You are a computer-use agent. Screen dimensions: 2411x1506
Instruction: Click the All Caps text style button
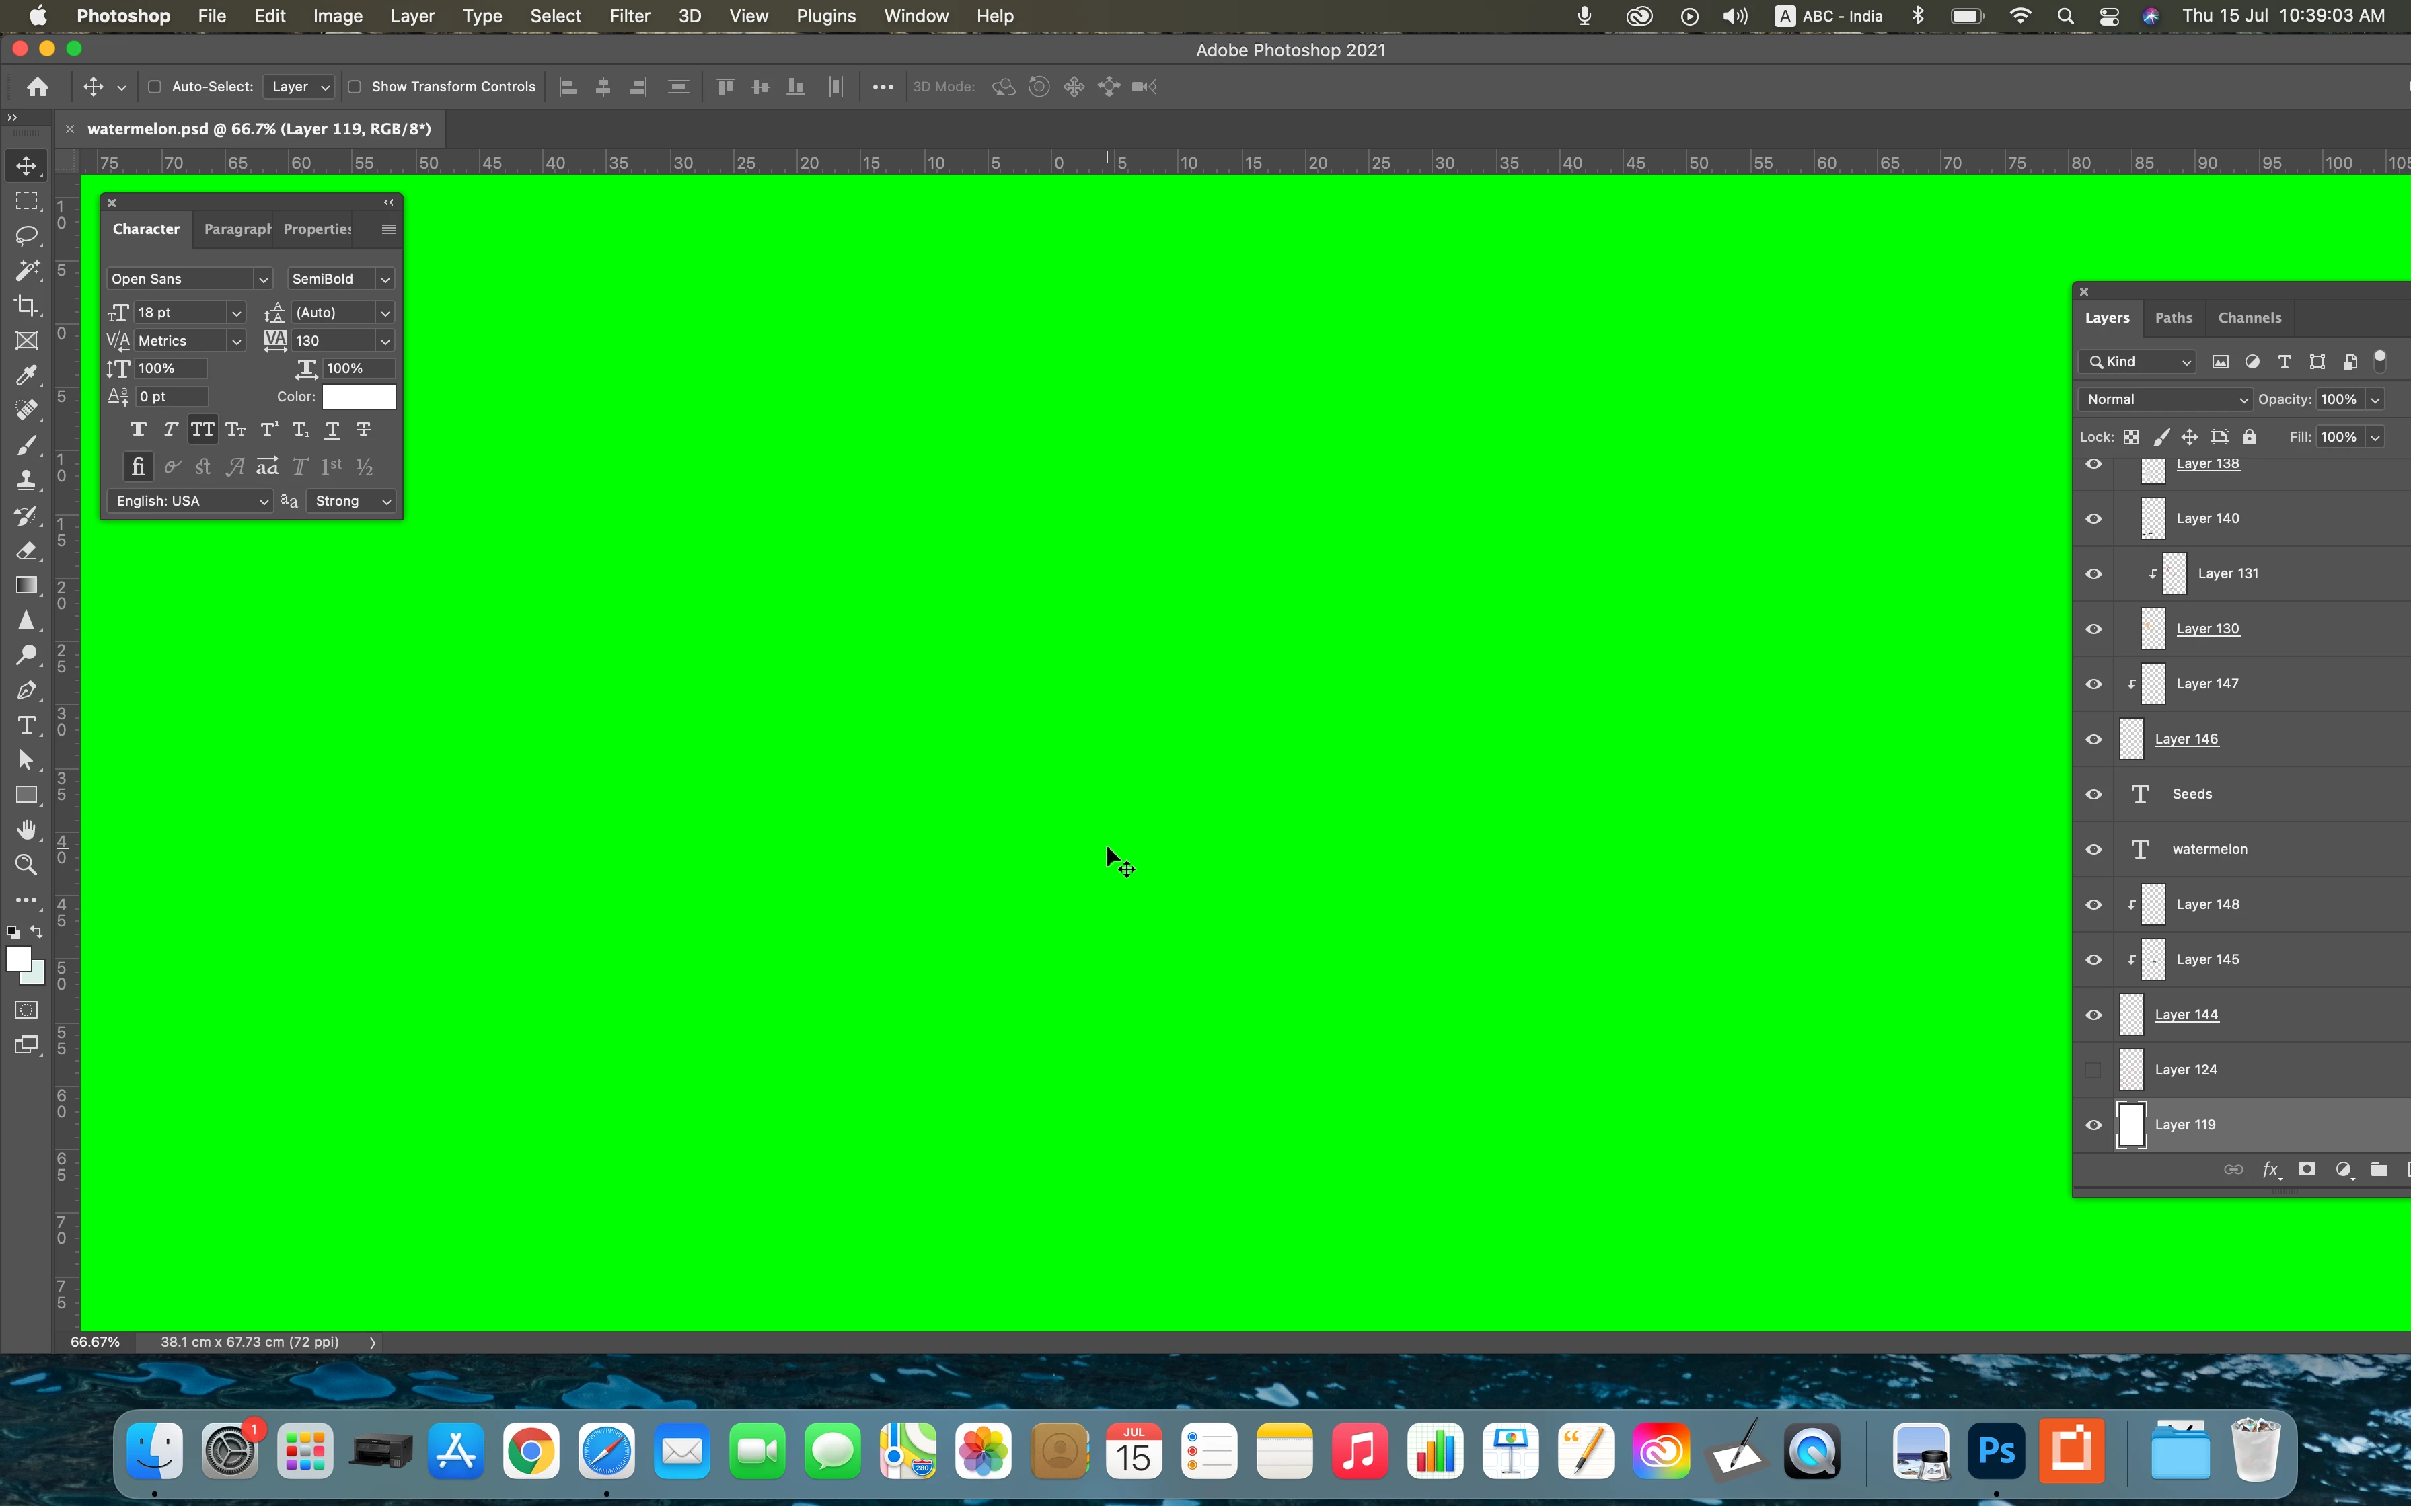tap(203, 430)
